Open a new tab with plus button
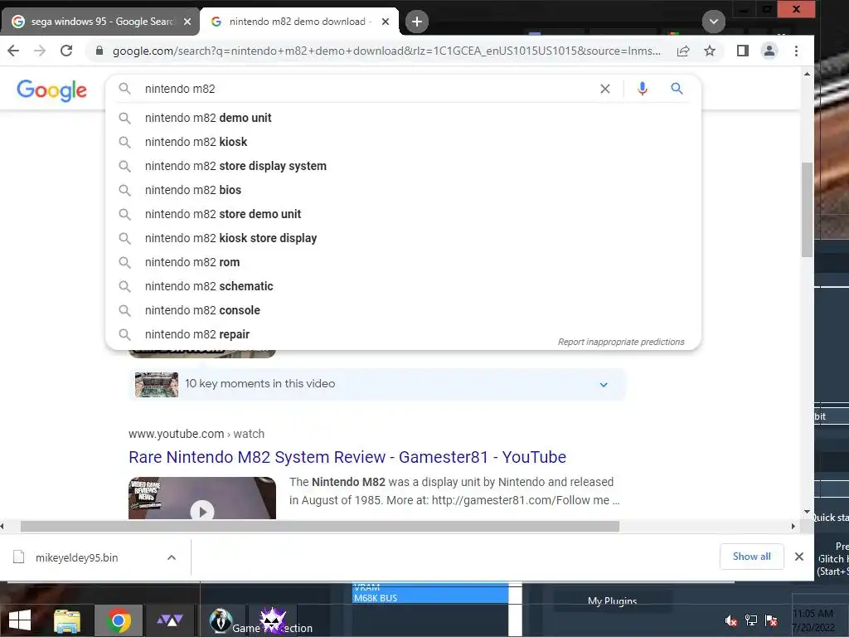 point(417,22)
